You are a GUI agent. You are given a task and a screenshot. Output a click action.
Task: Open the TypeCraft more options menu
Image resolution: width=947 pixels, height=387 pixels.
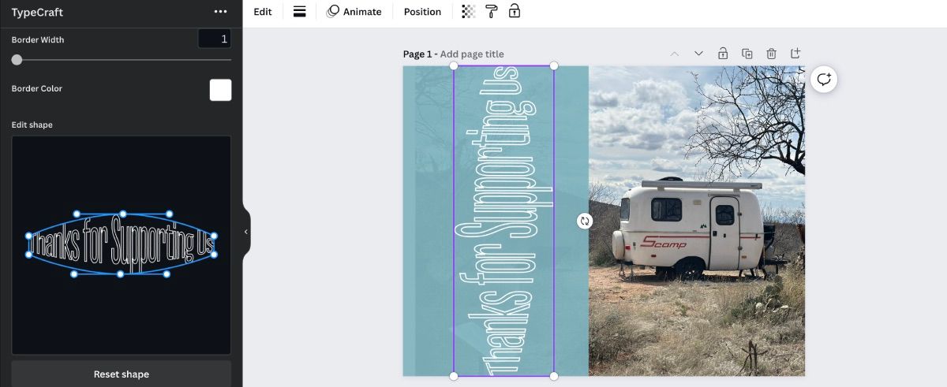[x=220, y=12]
